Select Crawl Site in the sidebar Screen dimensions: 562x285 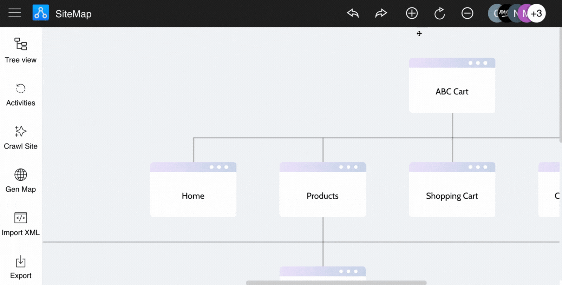tap(21, 138)
